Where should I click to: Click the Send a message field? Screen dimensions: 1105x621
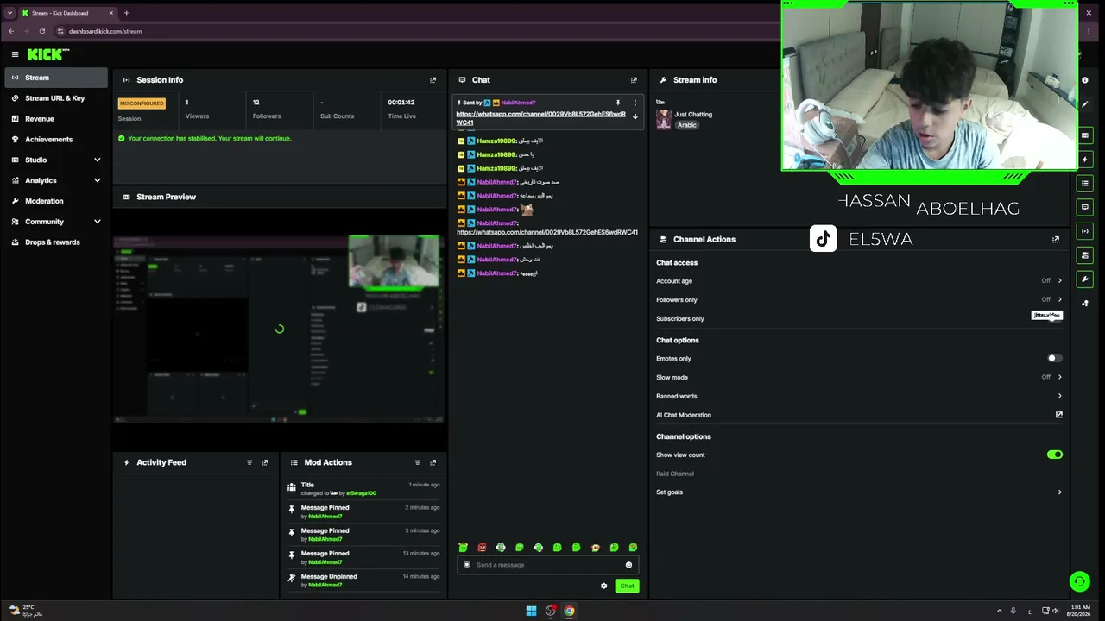click(547, 565)
